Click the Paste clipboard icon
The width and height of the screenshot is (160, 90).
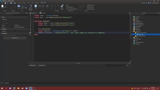point(2,6)
